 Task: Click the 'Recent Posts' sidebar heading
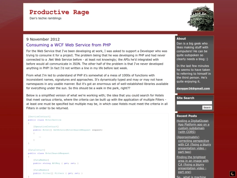(187, 116)
